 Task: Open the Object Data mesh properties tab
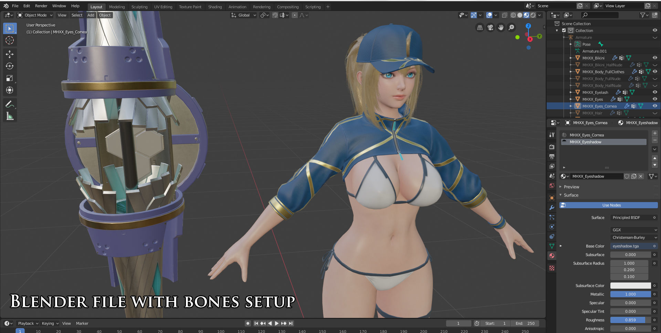pyautogui.click(x=552, y=246)
